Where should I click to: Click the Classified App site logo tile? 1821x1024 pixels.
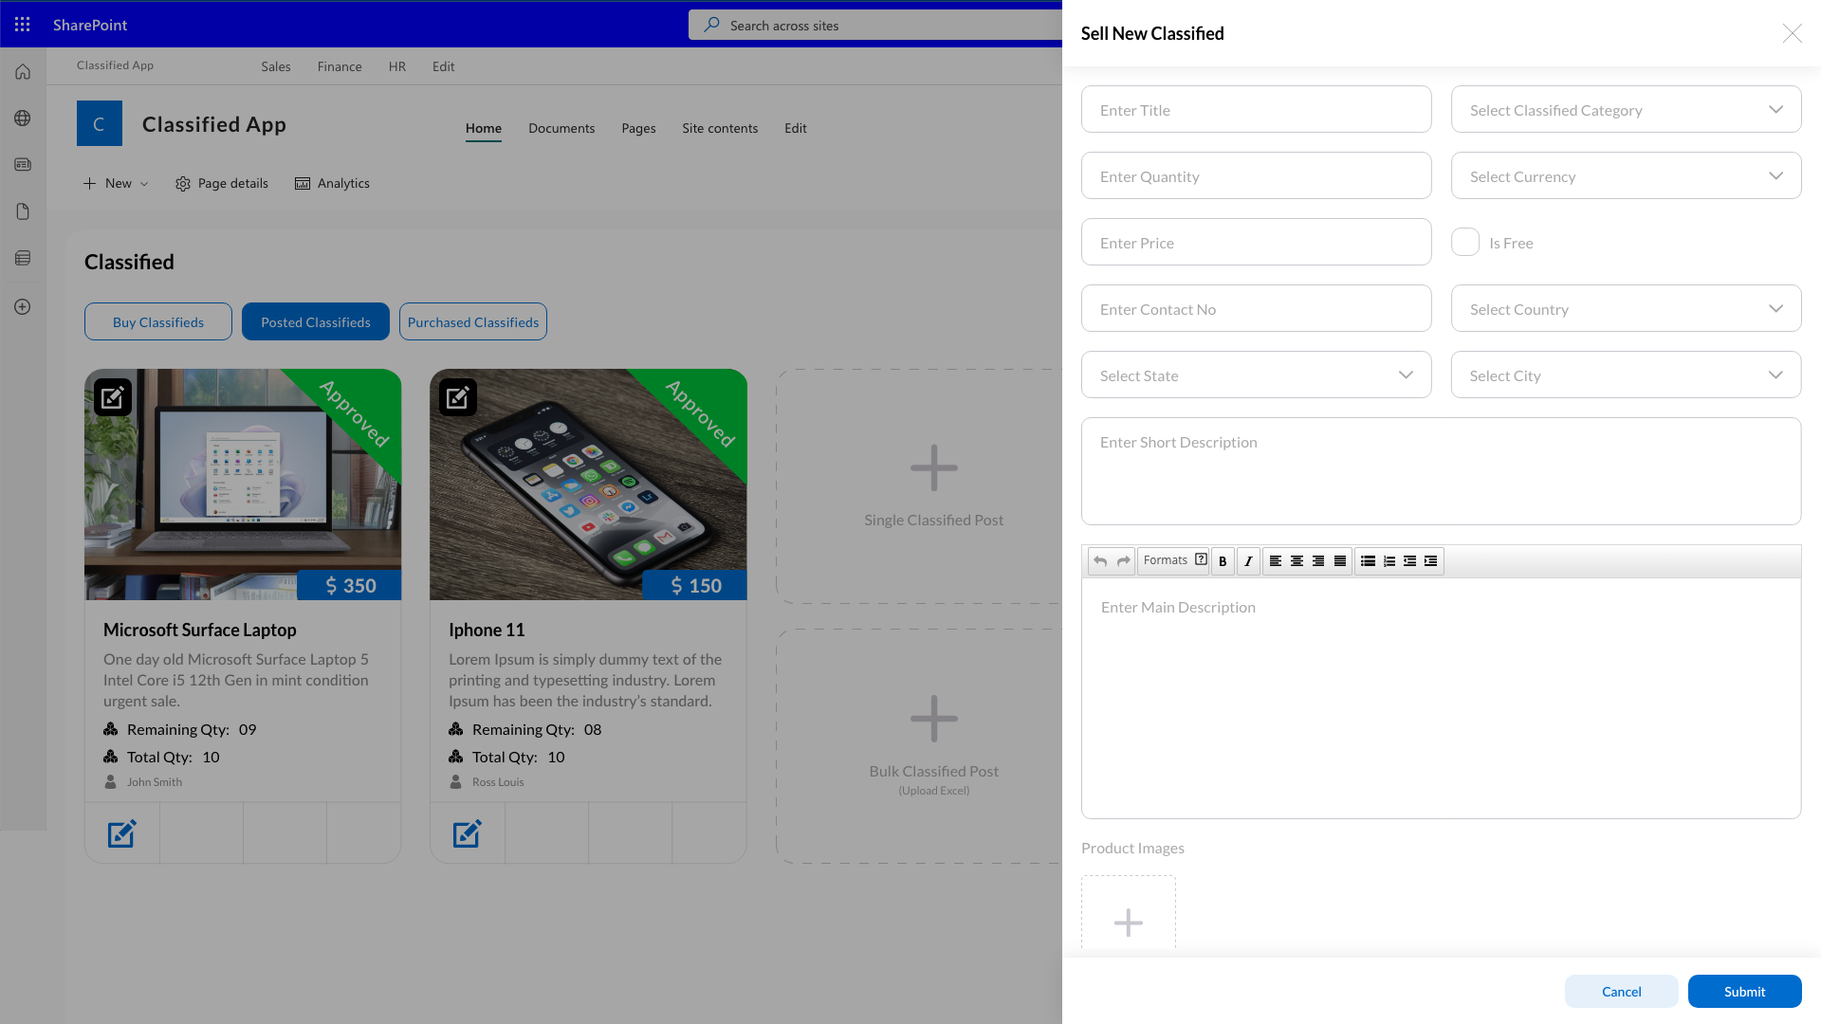click(100, 123)
